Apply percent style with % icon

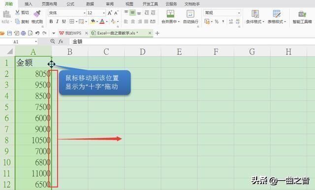(x=217, y=22)
